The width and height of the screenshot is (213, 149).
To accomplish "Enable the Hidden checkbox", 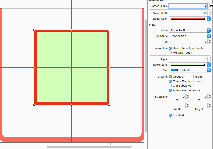I will [192, 77].
